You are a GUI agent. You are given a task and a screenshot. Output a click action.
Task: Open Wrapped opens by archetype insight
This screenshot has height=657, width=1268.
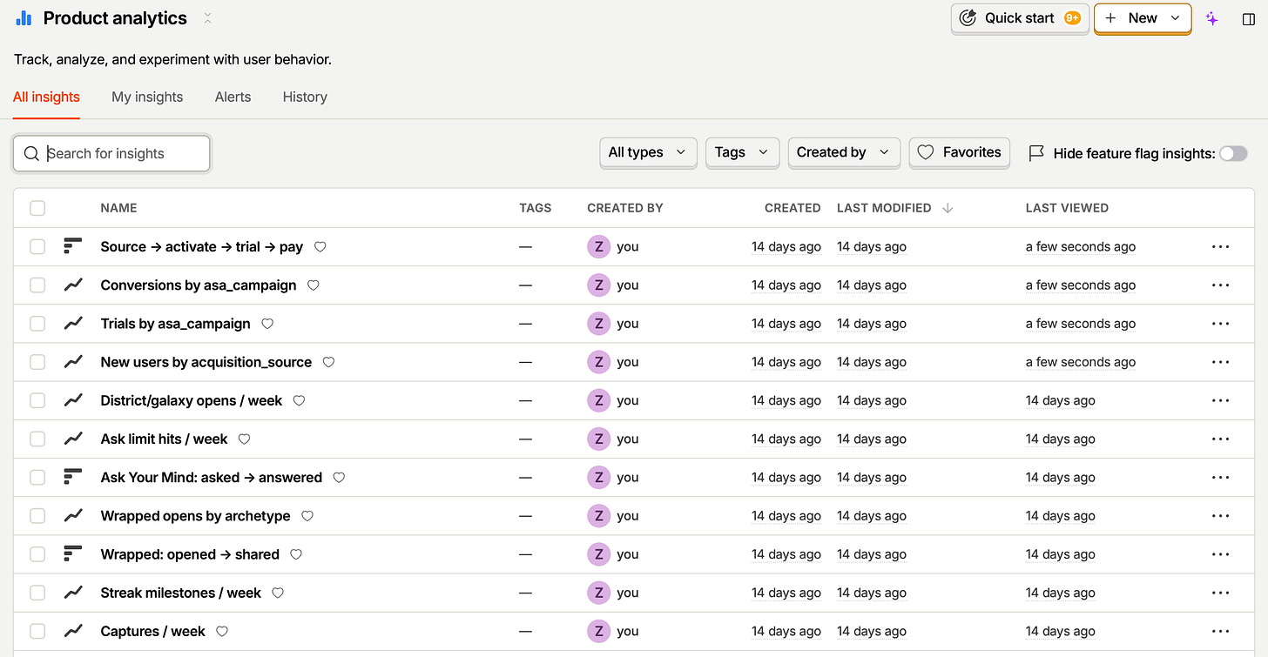(x=195, y=516)
